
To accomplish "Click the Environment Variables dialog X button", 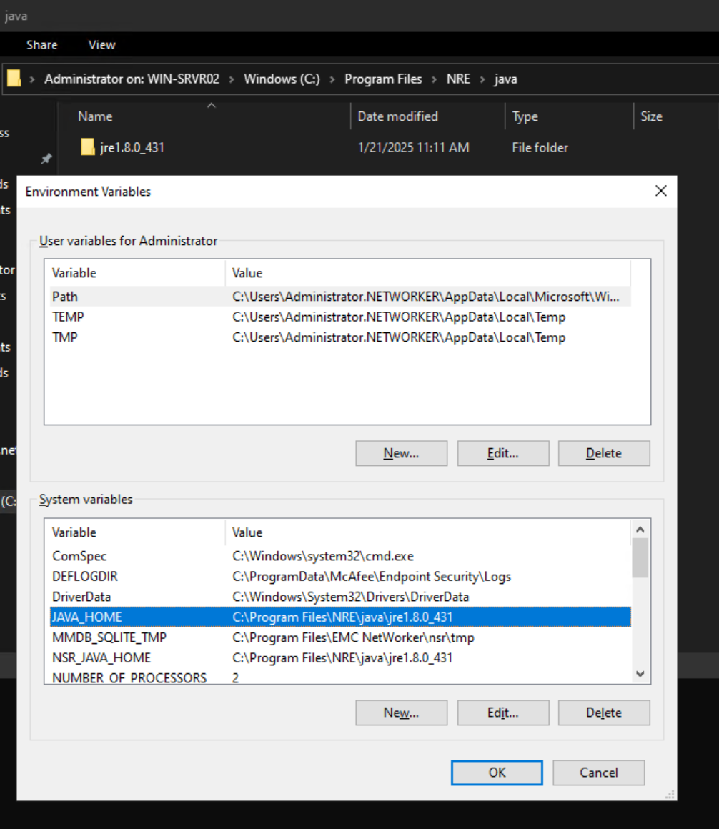I will pyautogui.click(x=660, y=191).
